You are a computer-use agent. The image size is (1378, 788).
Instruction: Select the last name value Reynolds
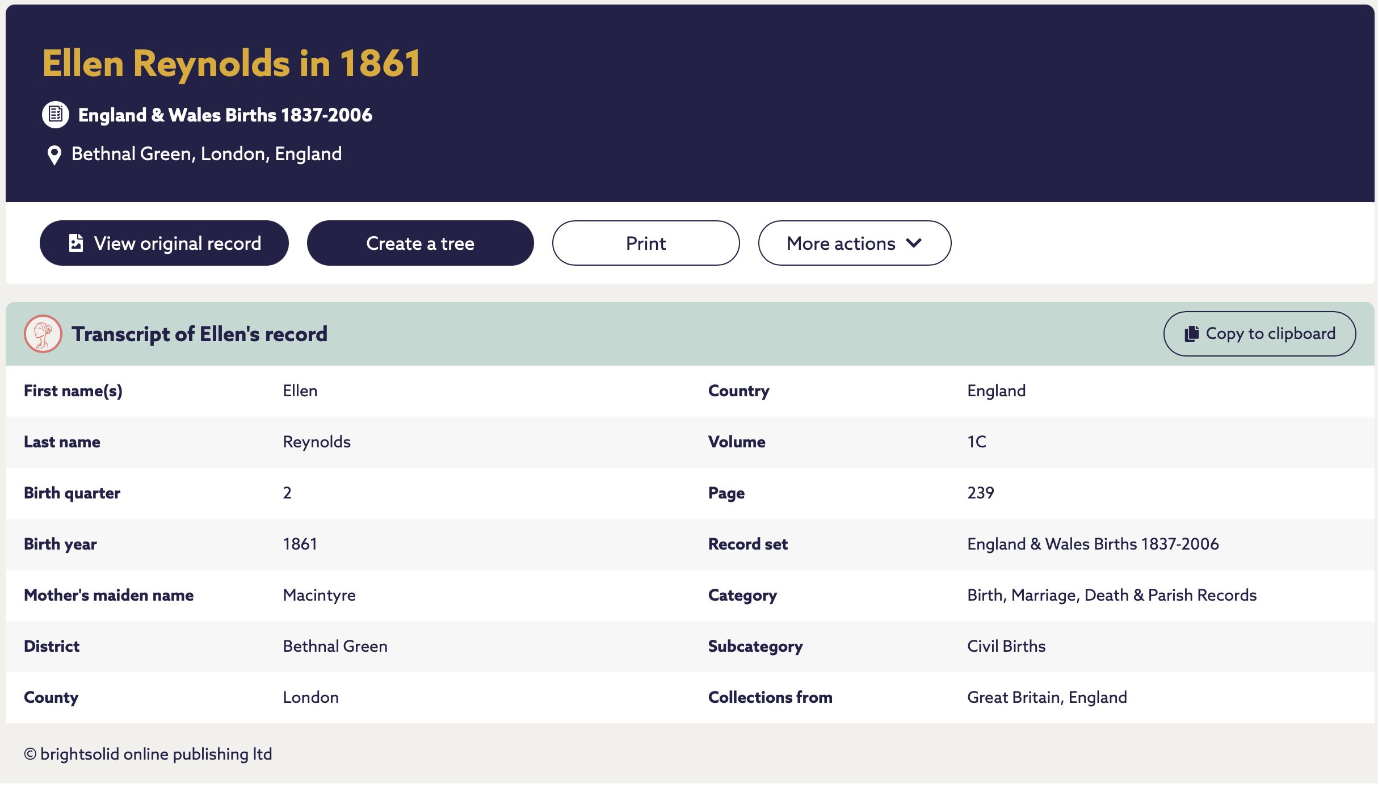point(317,442)
